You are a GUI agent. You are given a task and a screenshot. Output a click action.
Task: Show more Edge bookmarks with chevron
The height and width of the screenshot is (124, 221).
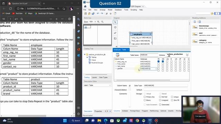(78, 13)
